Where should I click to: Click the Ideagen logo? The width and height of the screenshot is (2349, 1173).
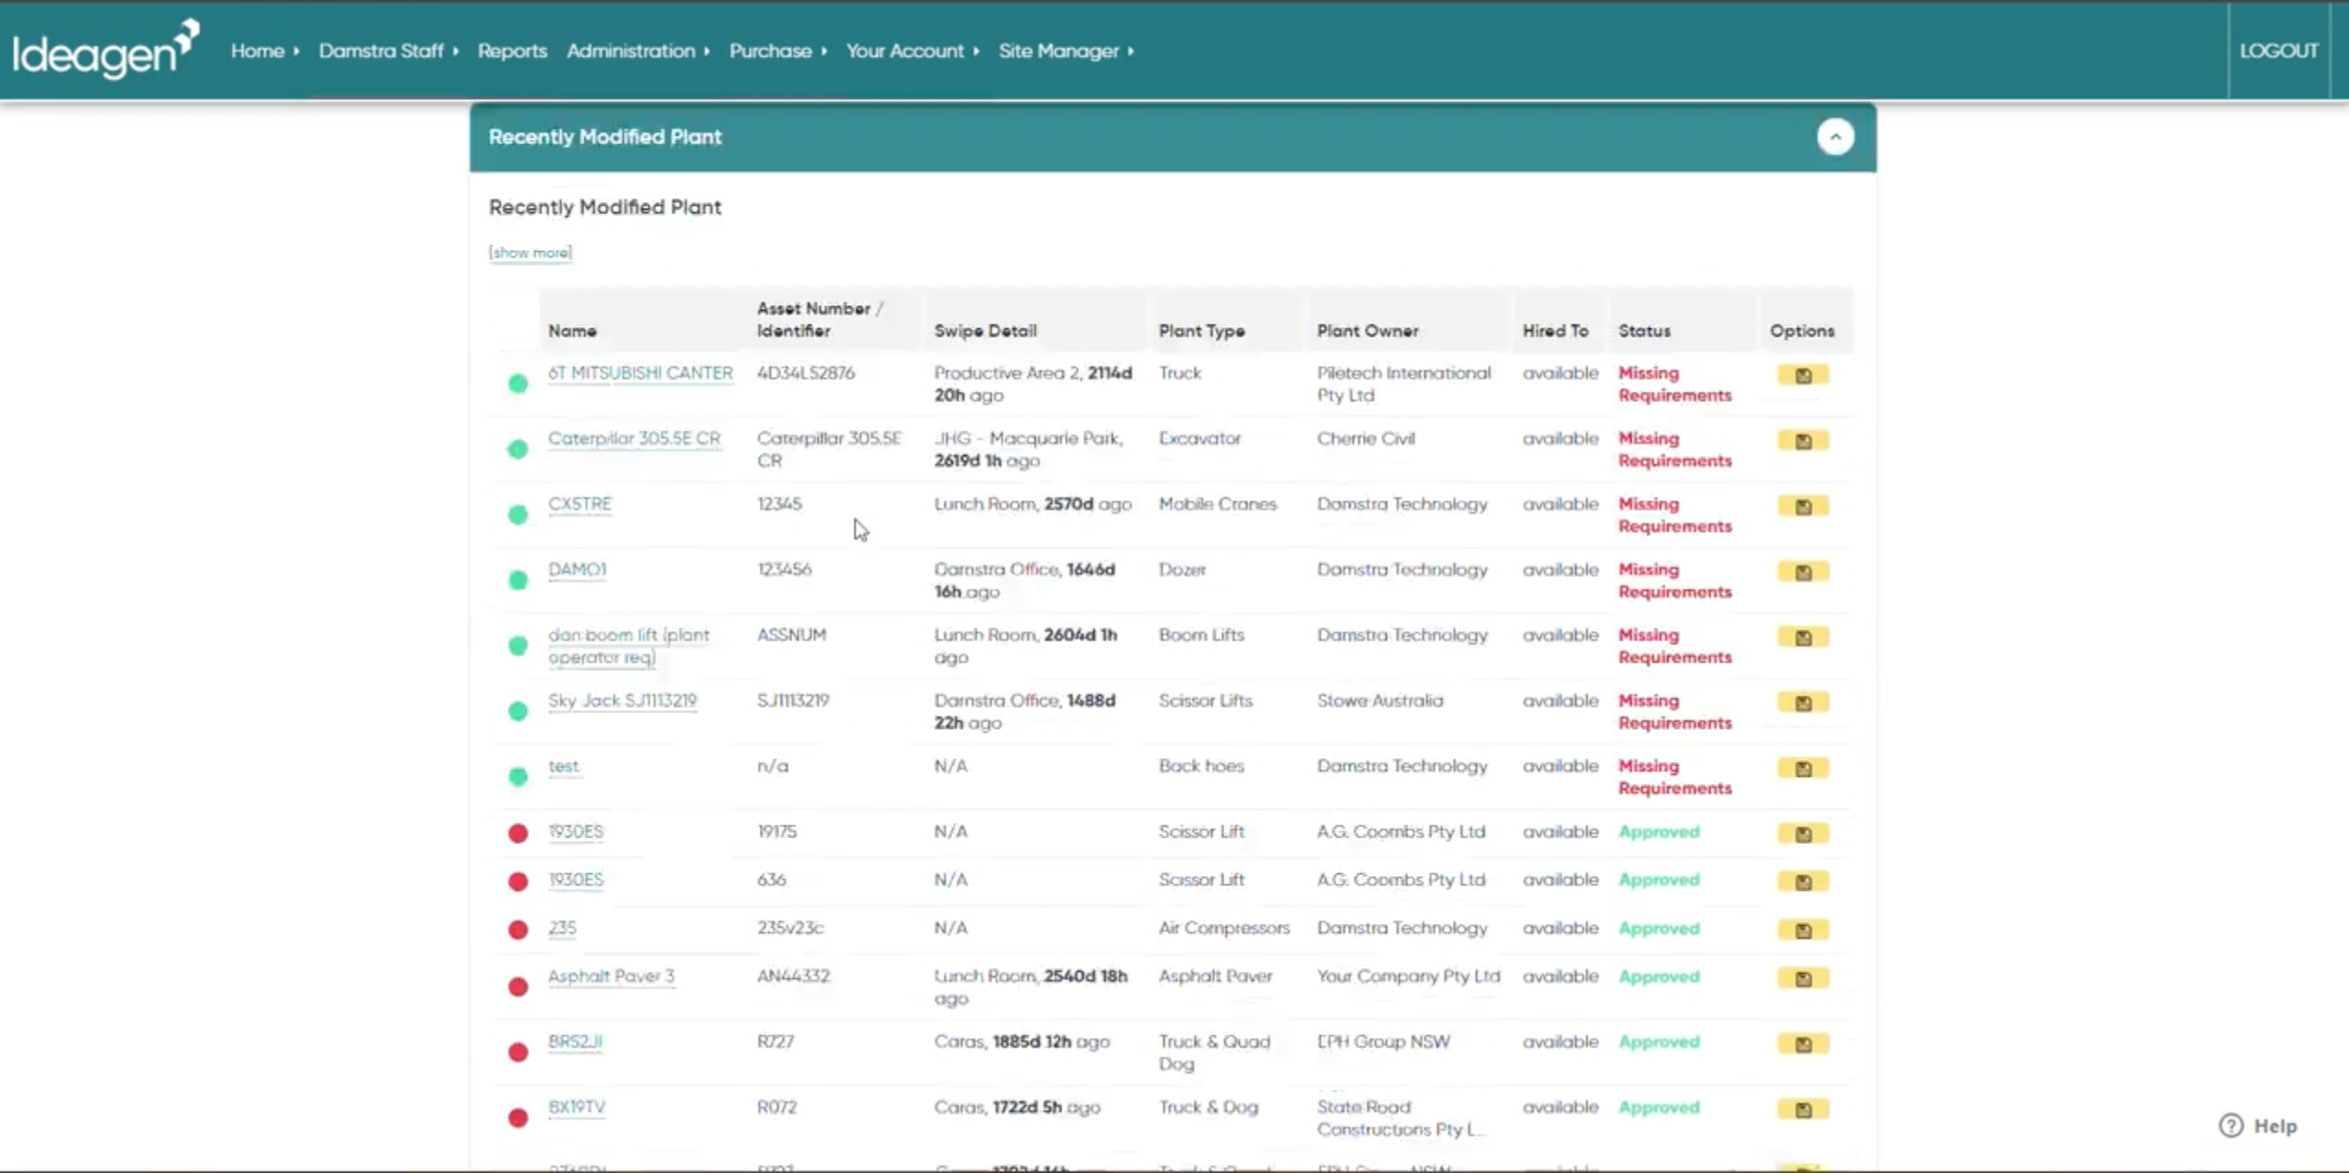106,50
